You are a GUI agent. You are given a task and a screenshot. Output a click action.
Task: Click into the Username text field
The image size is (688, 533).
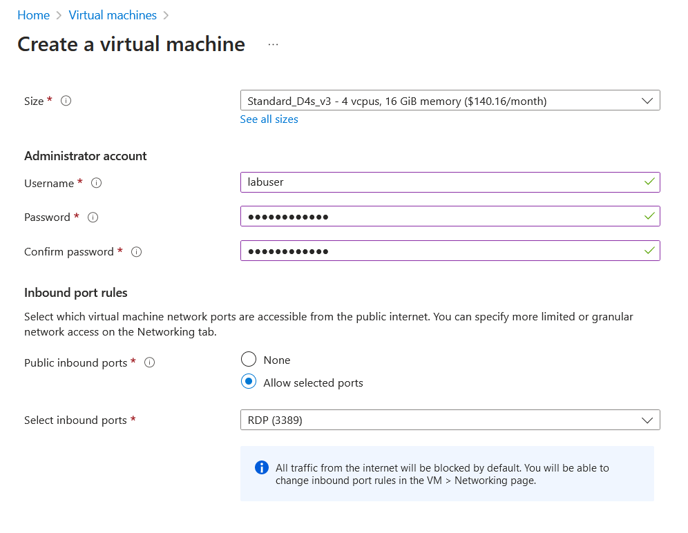click(442, 182)
